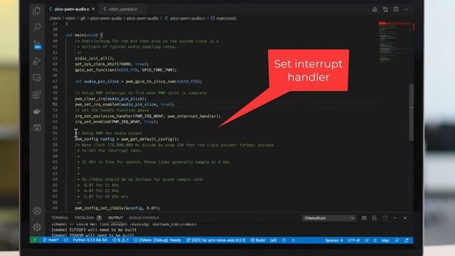Toggle output scroll lock icon
The width and height of the screenshot is (455, 256).
(375, 218)
